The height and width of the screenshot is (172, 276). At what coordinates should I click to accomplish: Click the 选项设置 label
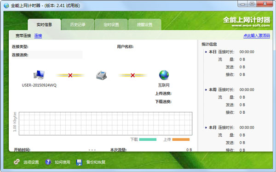click(31, 162)
